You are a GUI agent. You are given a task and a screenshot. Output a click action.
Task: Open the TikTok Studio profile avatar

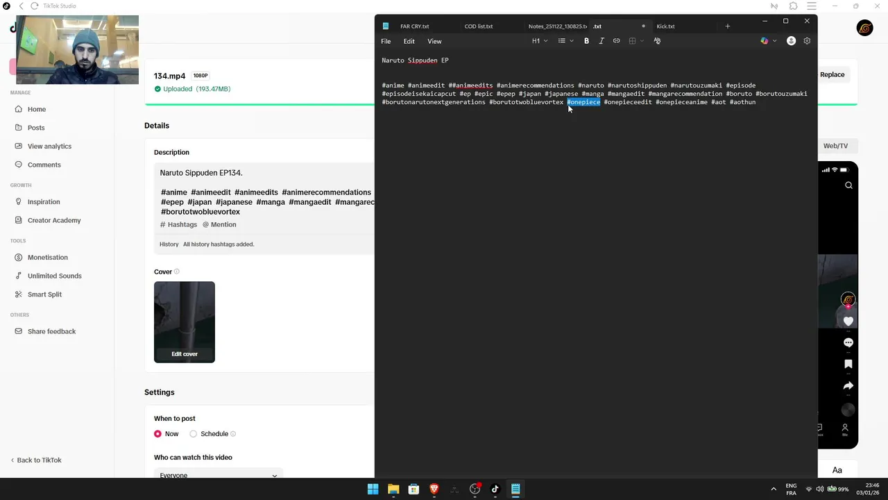(x=864, y=28)
